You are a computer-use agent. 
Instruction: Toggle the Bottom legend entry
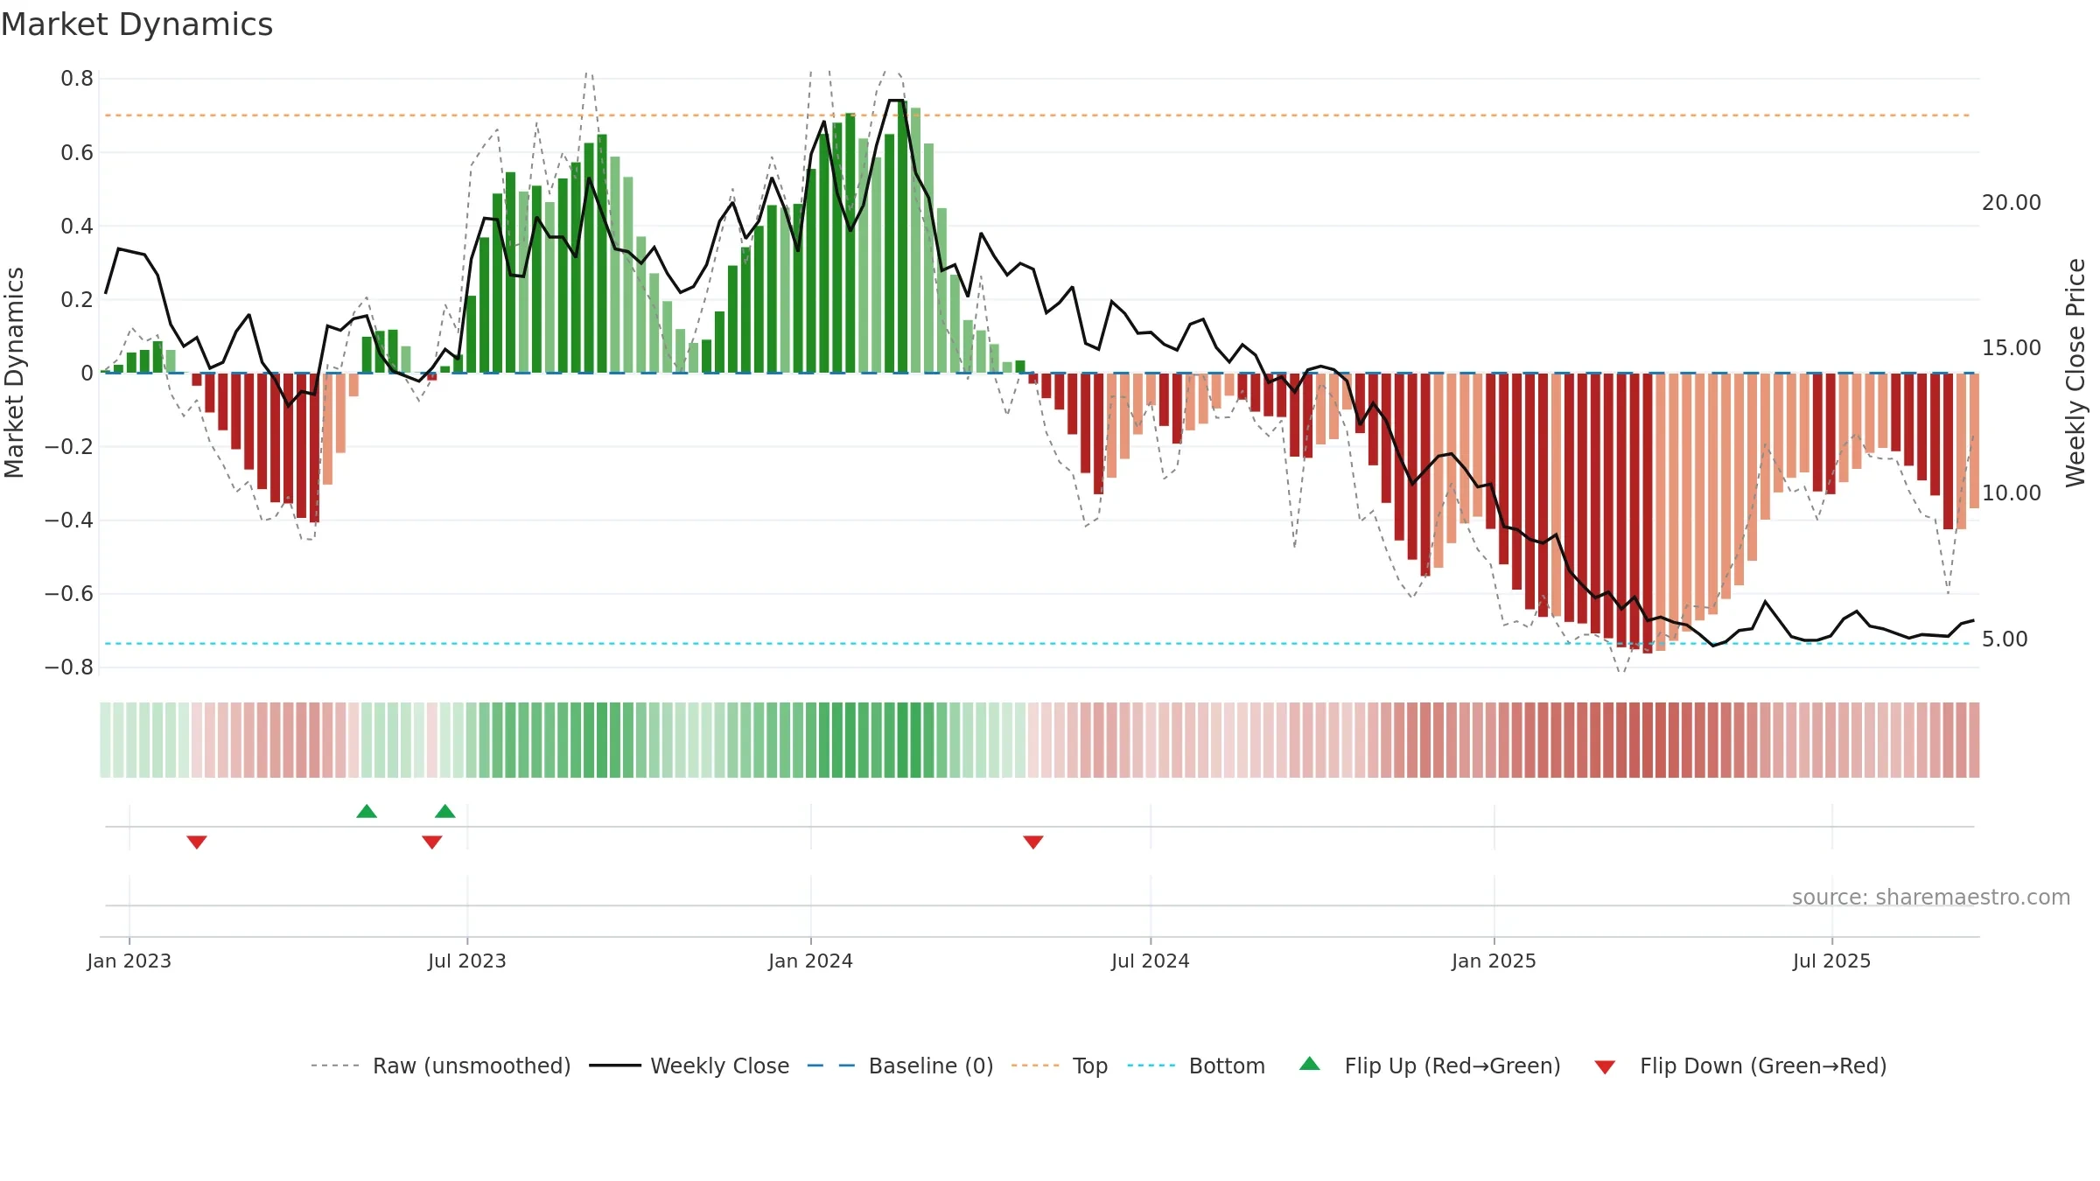(1196, 1066)
